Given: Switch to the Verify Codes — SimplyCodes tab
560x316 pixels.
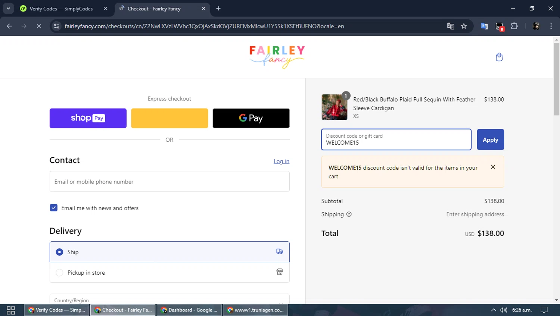Looking at the screenshot, I should [61, 9].
